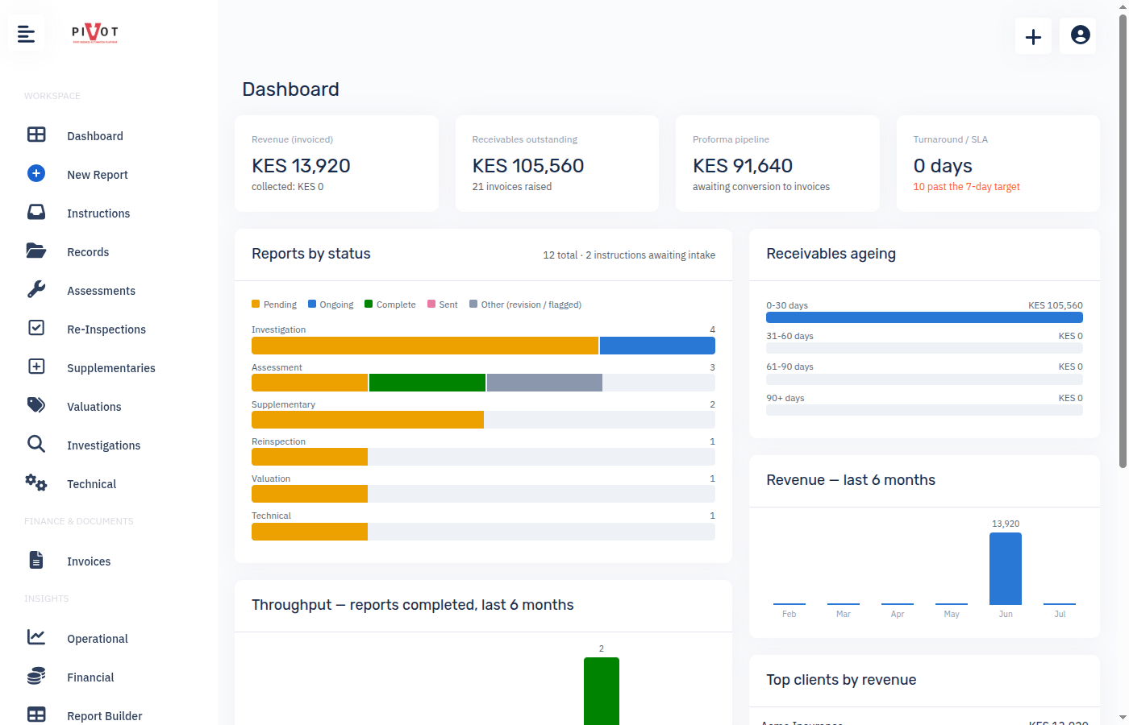Open Dashboard menu item
Screen dimensions: 1129x725
95,136
